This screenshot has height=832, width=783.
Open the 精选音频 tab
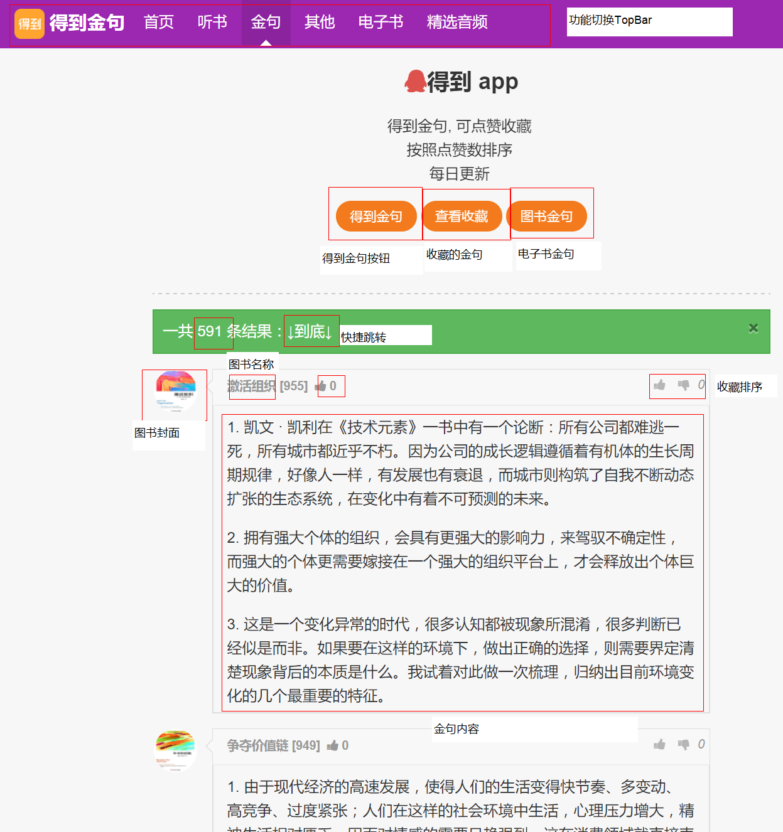[457, 23]
